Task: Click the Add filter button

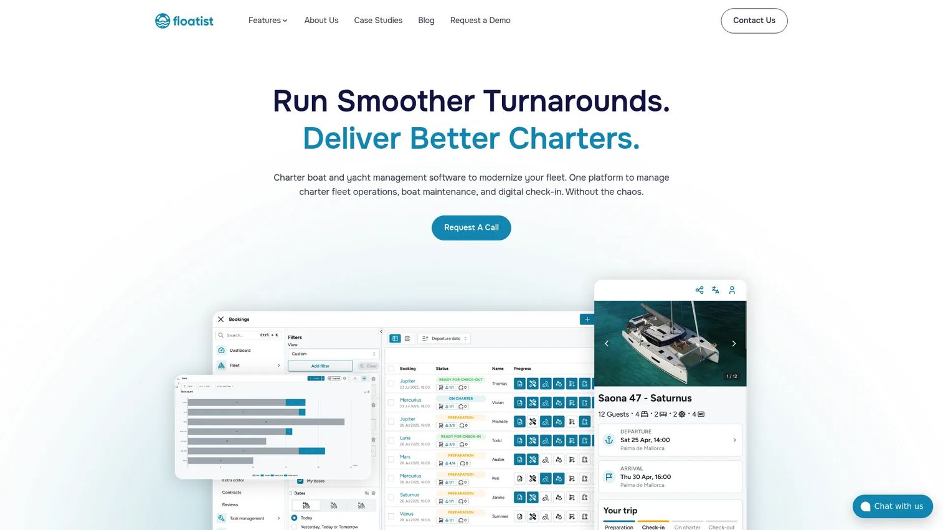Action: coord(320,366)
